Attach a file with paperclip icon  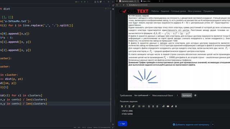click(172, 106)
